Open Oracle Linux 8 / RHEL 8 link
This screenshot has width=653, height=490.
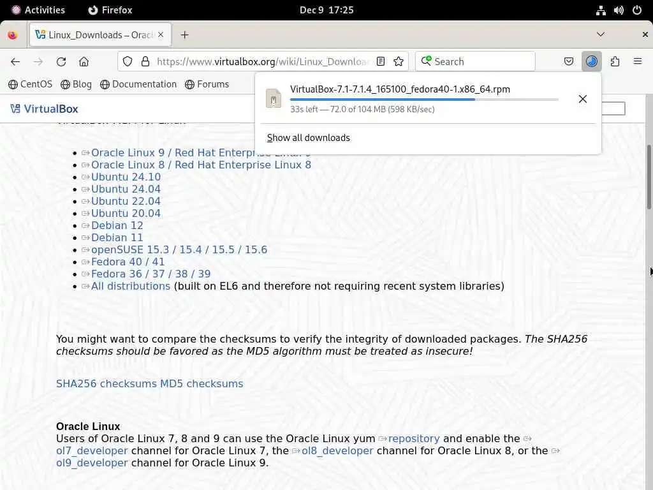coord(201,165)
